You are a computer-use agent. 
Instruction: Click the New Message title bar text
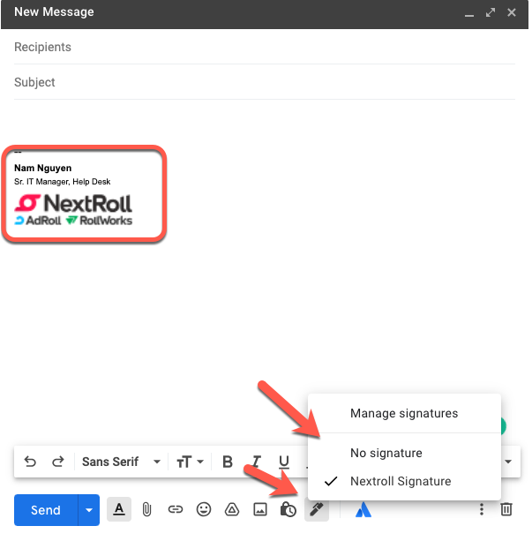tap(54, 12)
